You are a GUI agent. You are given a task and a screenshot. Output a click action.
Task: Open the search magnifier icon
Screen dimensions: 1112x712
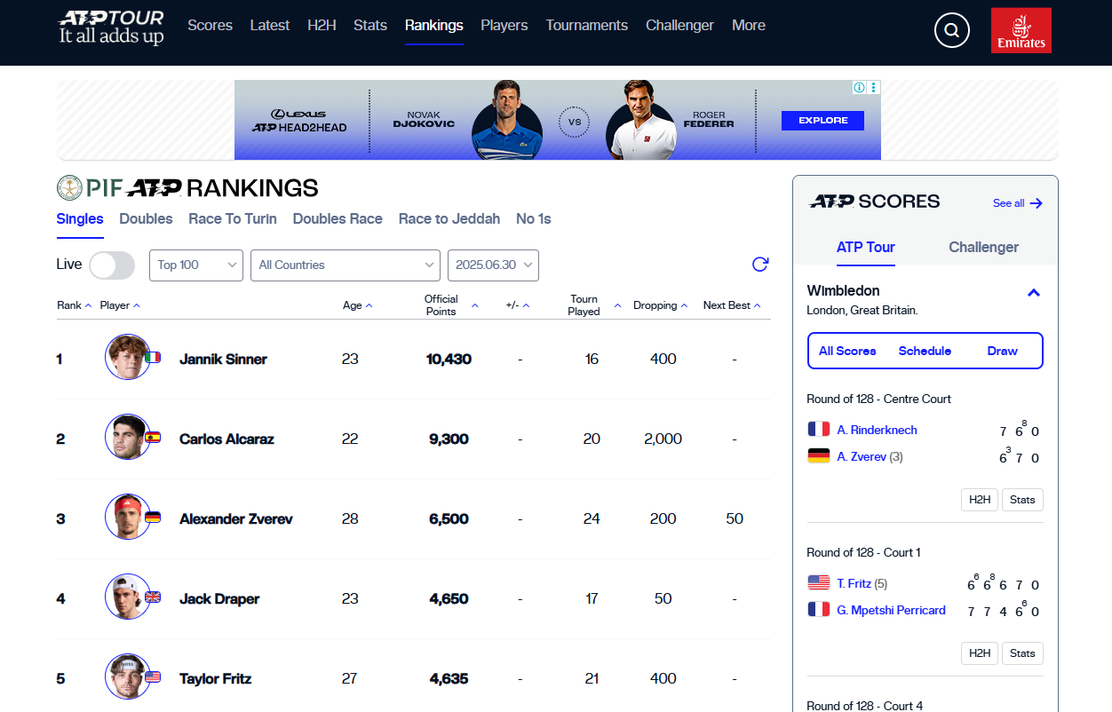pos(951,31)
